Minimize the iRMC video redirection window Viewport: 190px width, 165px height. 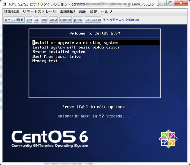tap(162, 3)
